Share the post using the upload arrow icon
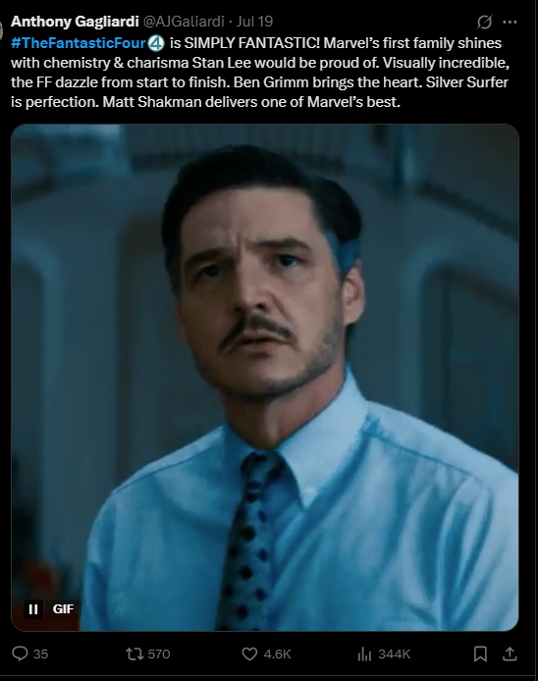The height and width of the screenshot is (681, 538). (510, 654)
